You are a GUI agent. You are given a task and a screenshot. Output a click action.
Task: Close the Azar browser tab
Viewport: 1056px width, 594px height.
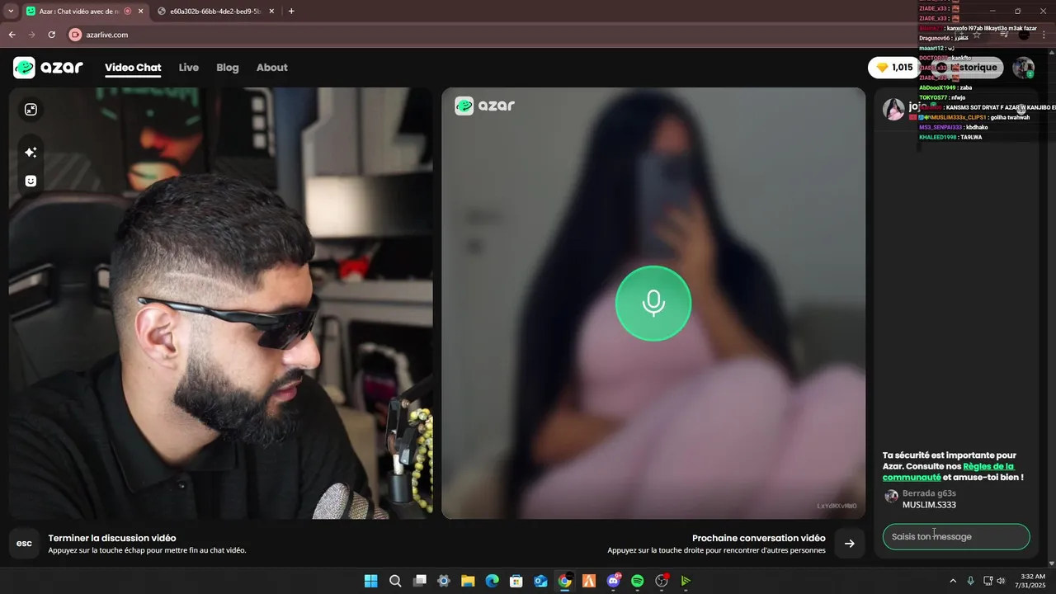tap(140, 12)
